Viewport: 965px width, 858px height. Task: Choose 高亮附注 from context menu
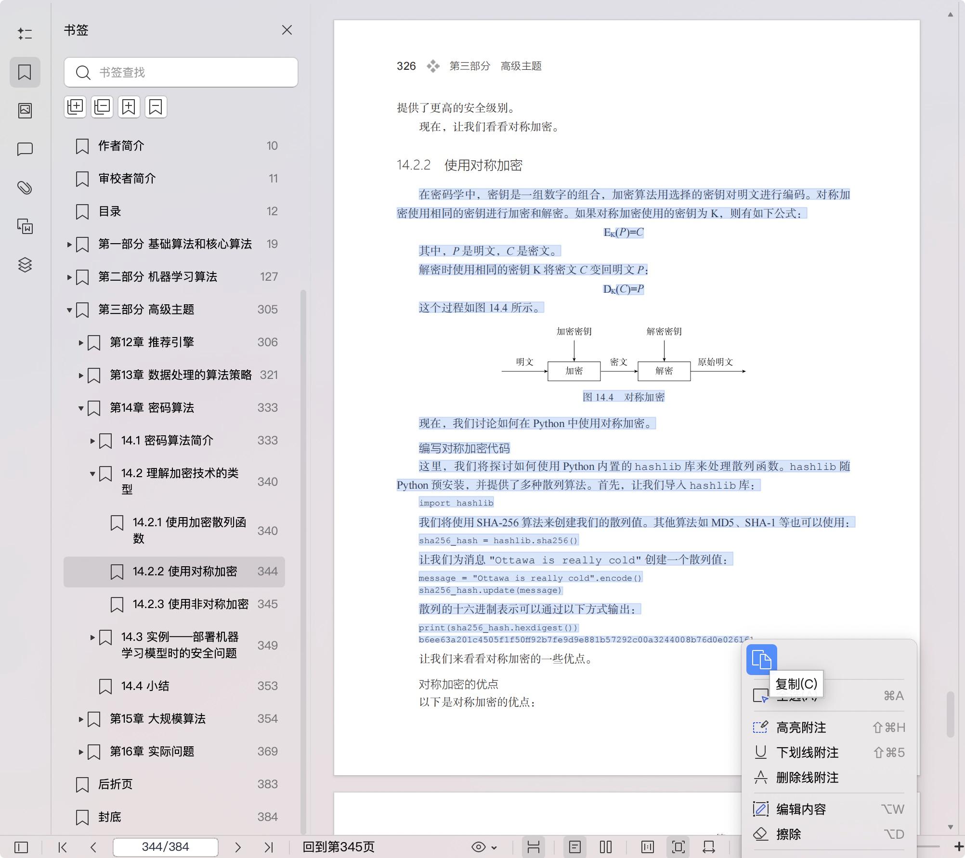[x=801, y=728]
